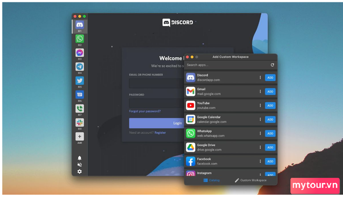The height and width of the screenshot is (198, 343).
Task: Add the Google Drive app
Action: [x=270, y=147]
